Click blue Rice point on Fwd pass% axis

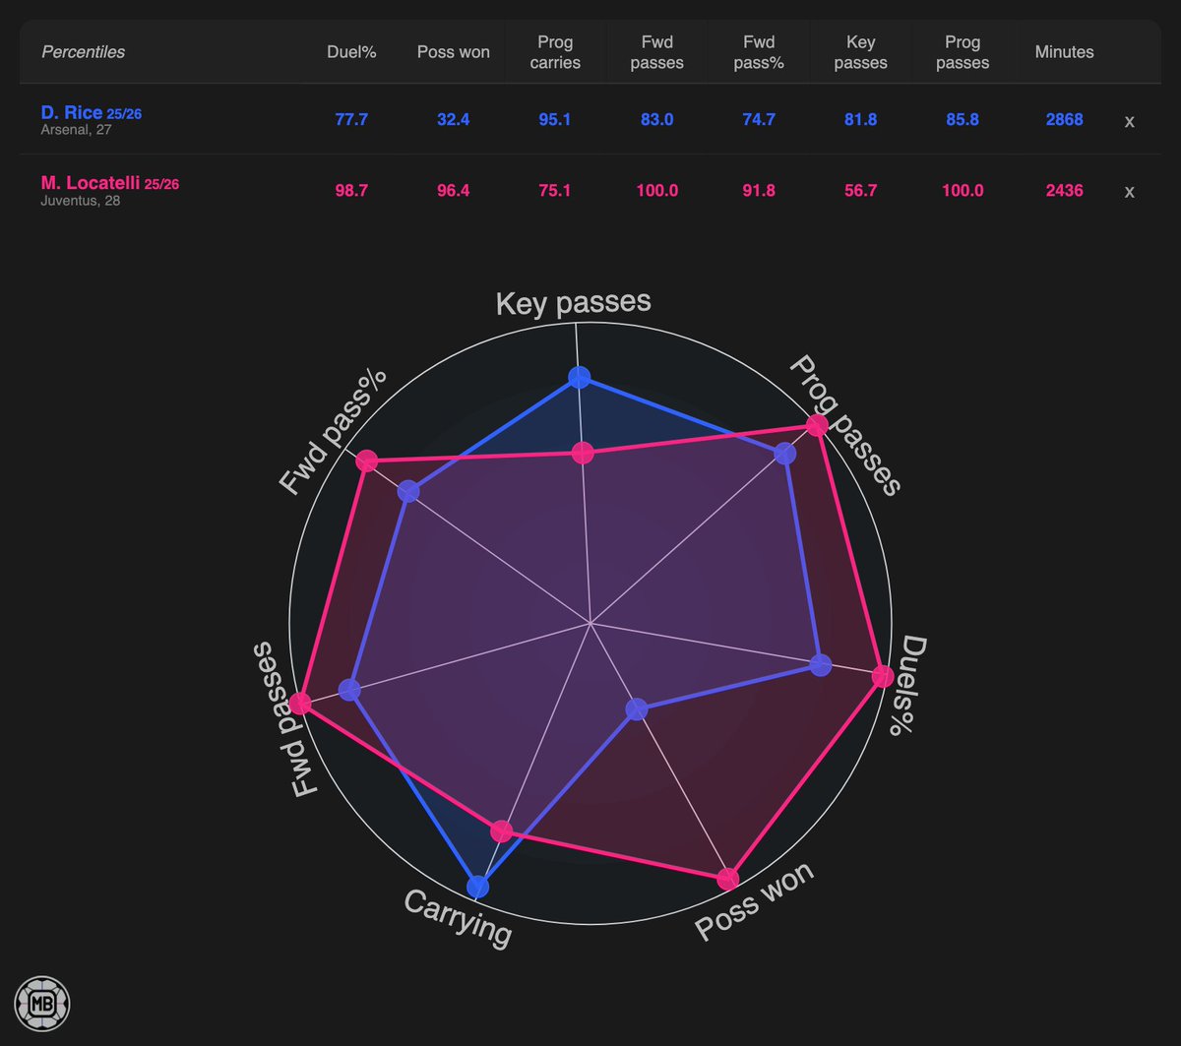[x=408, y=492]
